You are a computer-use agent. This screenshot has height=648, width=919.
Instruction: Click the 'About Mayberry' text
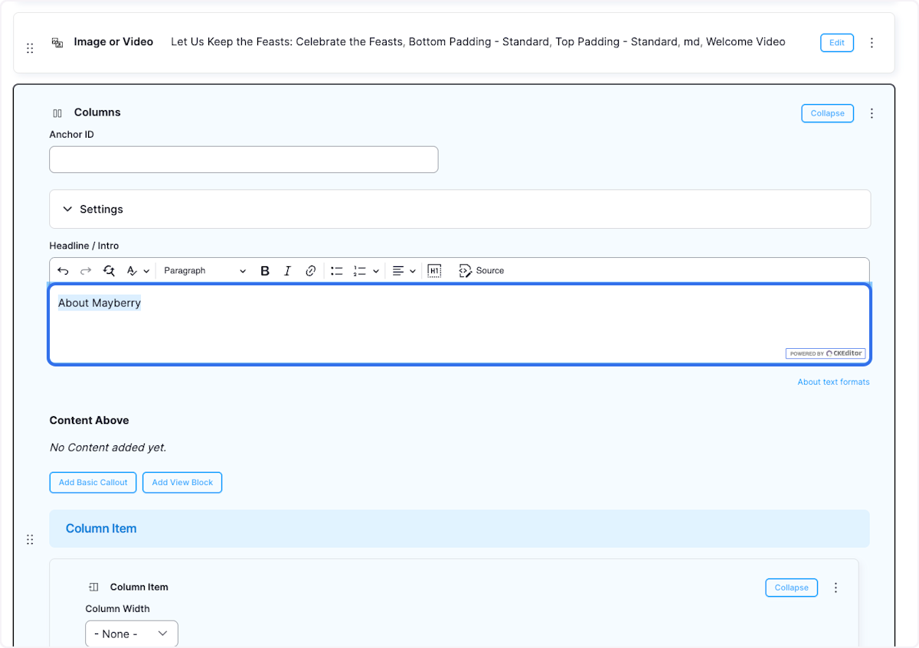click(100, 303)
